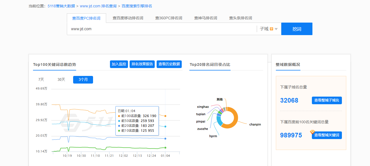
Task: Open 5118营销大数据 breadcrumb link
Action: click(61, 6)
